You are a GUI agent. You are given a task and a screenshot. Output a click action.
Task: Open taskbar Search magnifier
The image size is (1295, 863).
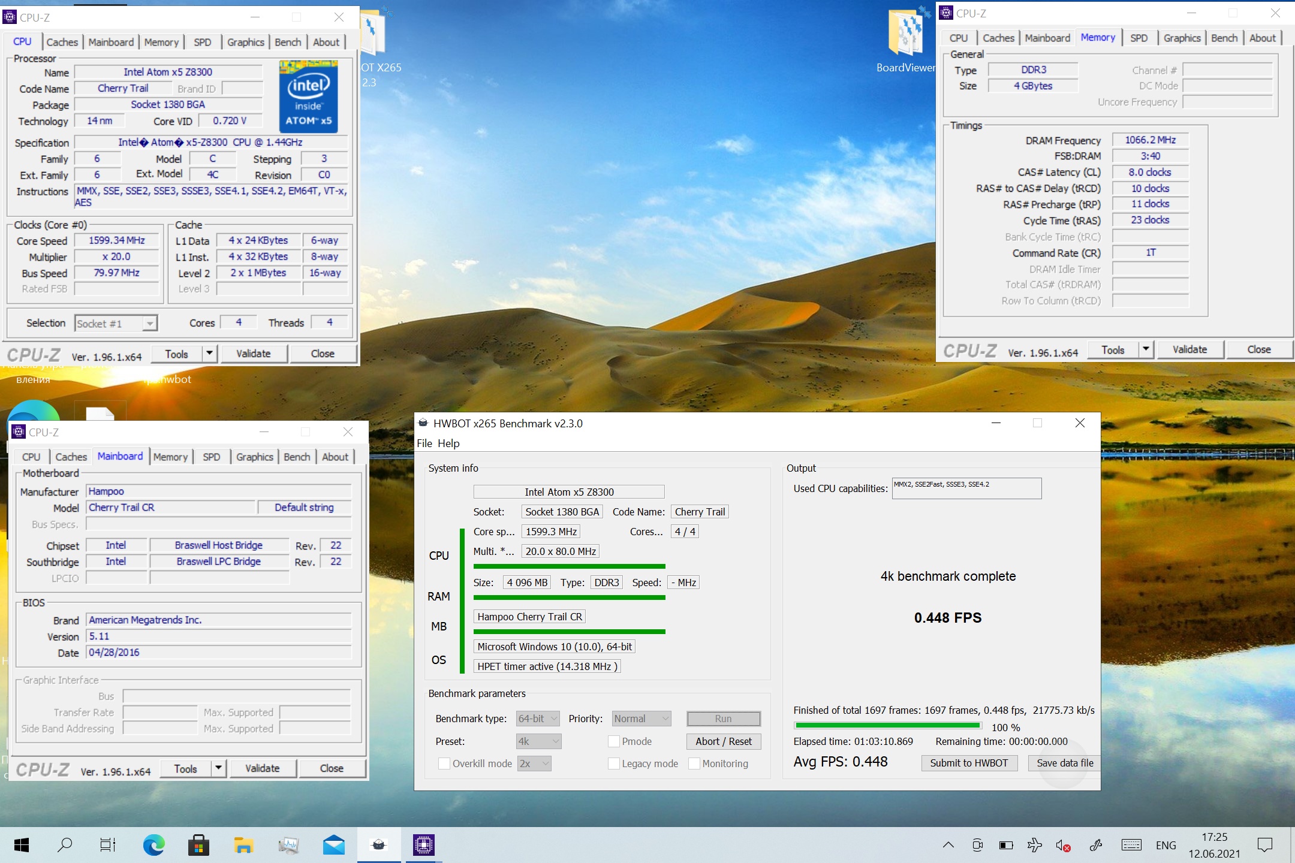64,845
